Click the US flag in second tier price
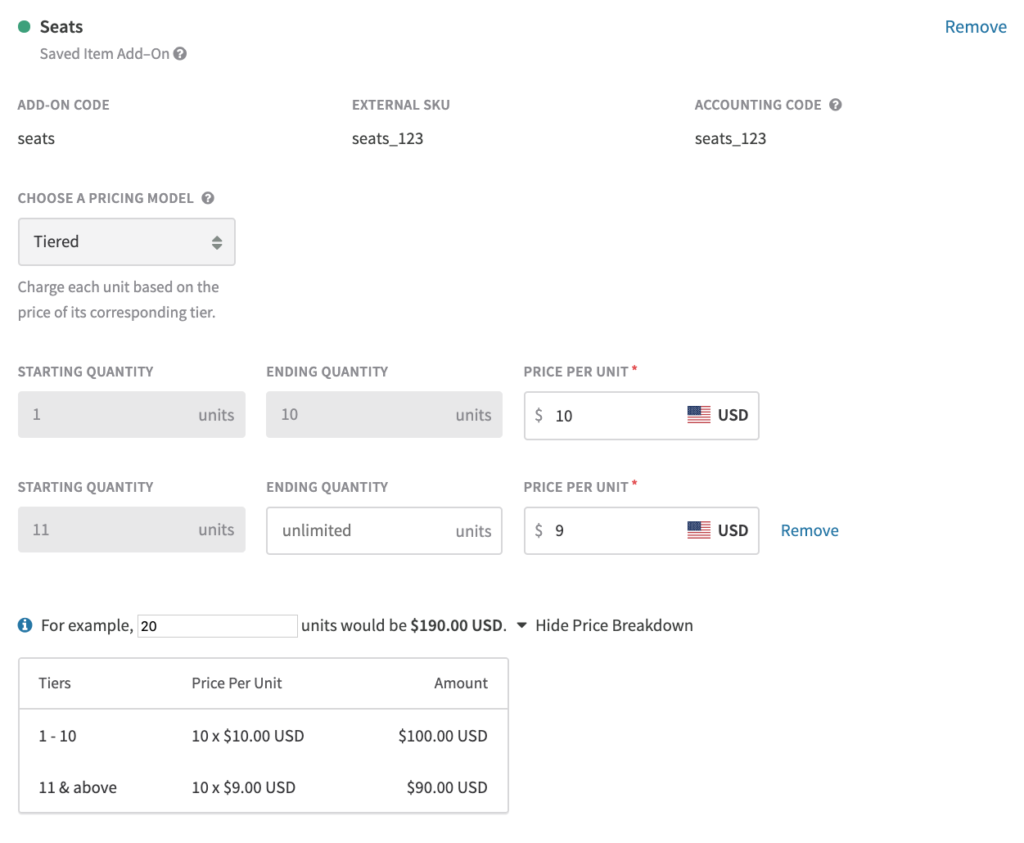 point(698,530)
